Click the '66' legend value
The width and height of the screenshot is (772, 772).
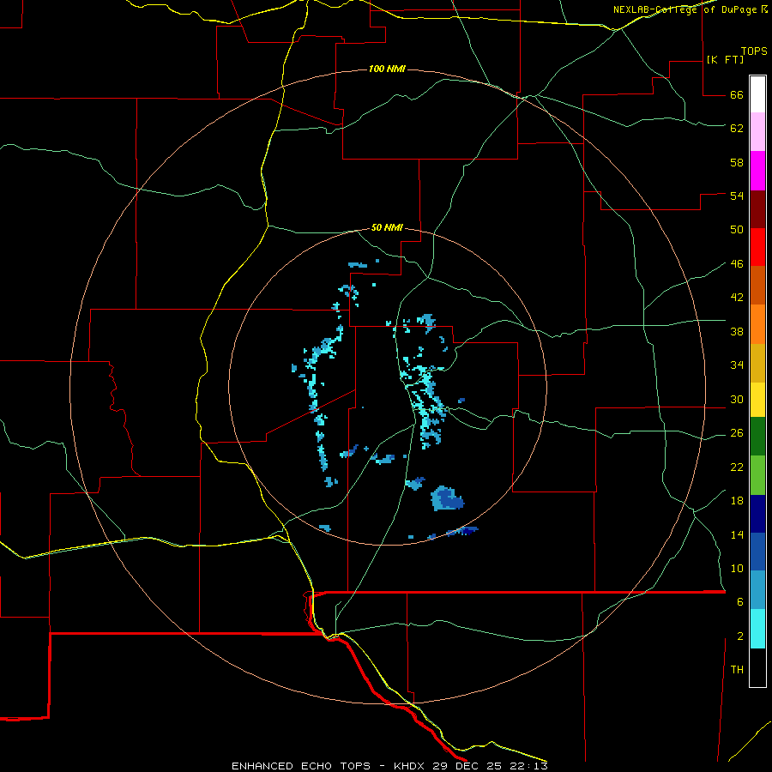click(737, 94)
